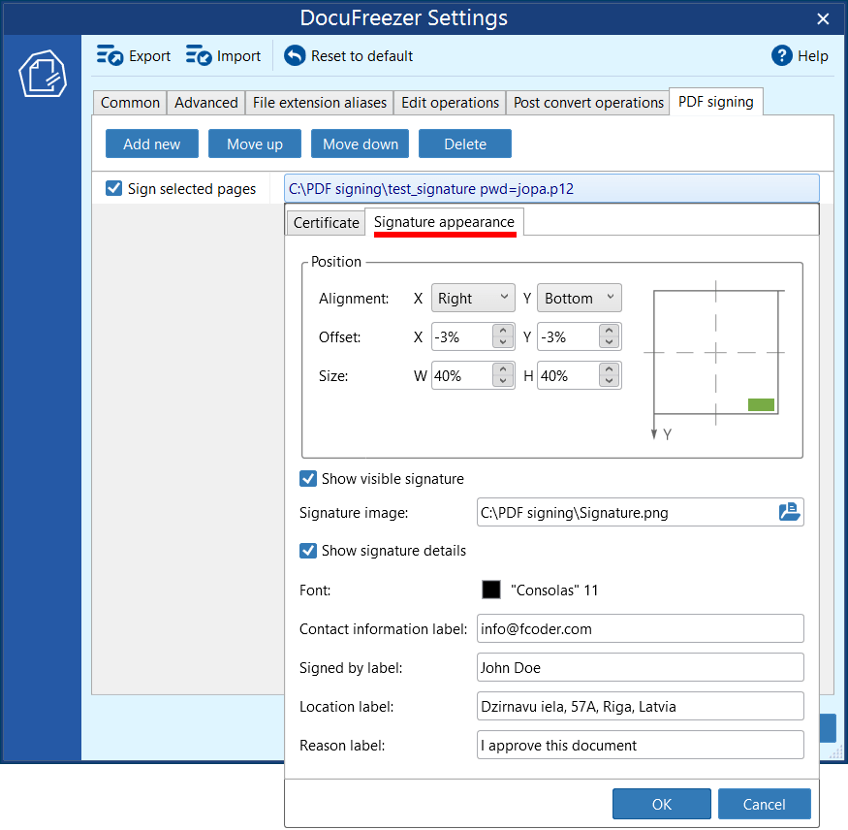Switch to the Certificate tab
Screen dimensions: 848x830
click(326, 222)
